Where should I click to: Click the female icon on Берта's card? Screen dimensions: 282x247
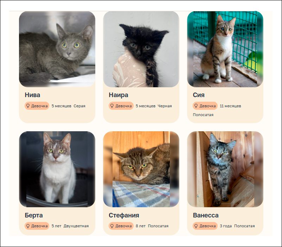point(28,226)
